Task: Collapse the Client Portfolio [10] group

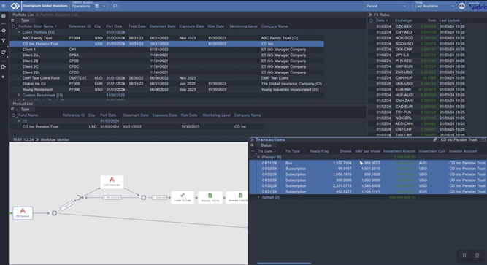Action: [19, 32]
